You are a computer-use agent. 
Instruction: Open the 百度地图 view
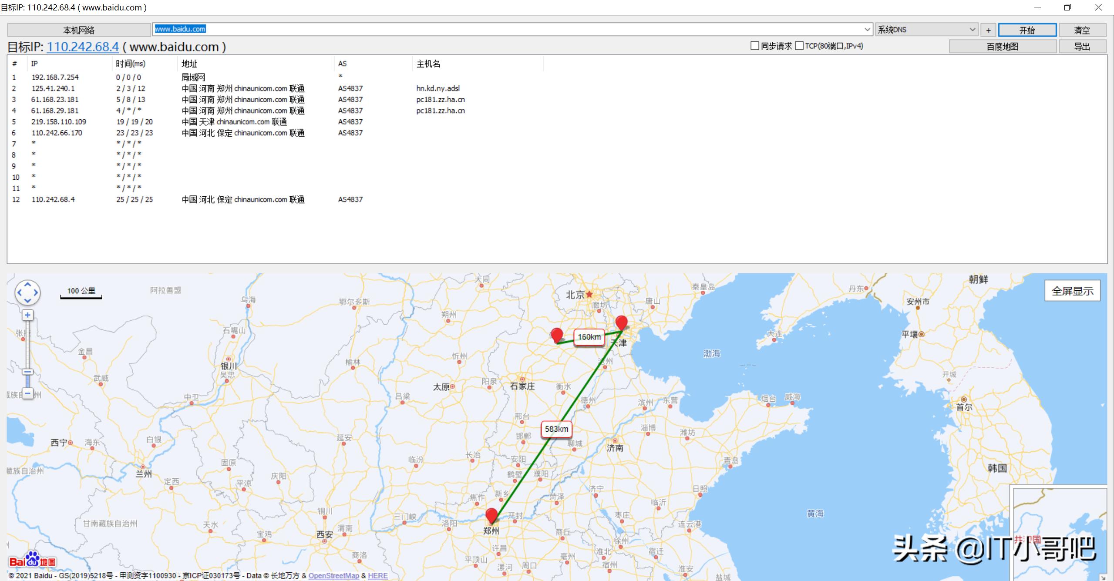pyautogui.click(x=1002, y=46)
